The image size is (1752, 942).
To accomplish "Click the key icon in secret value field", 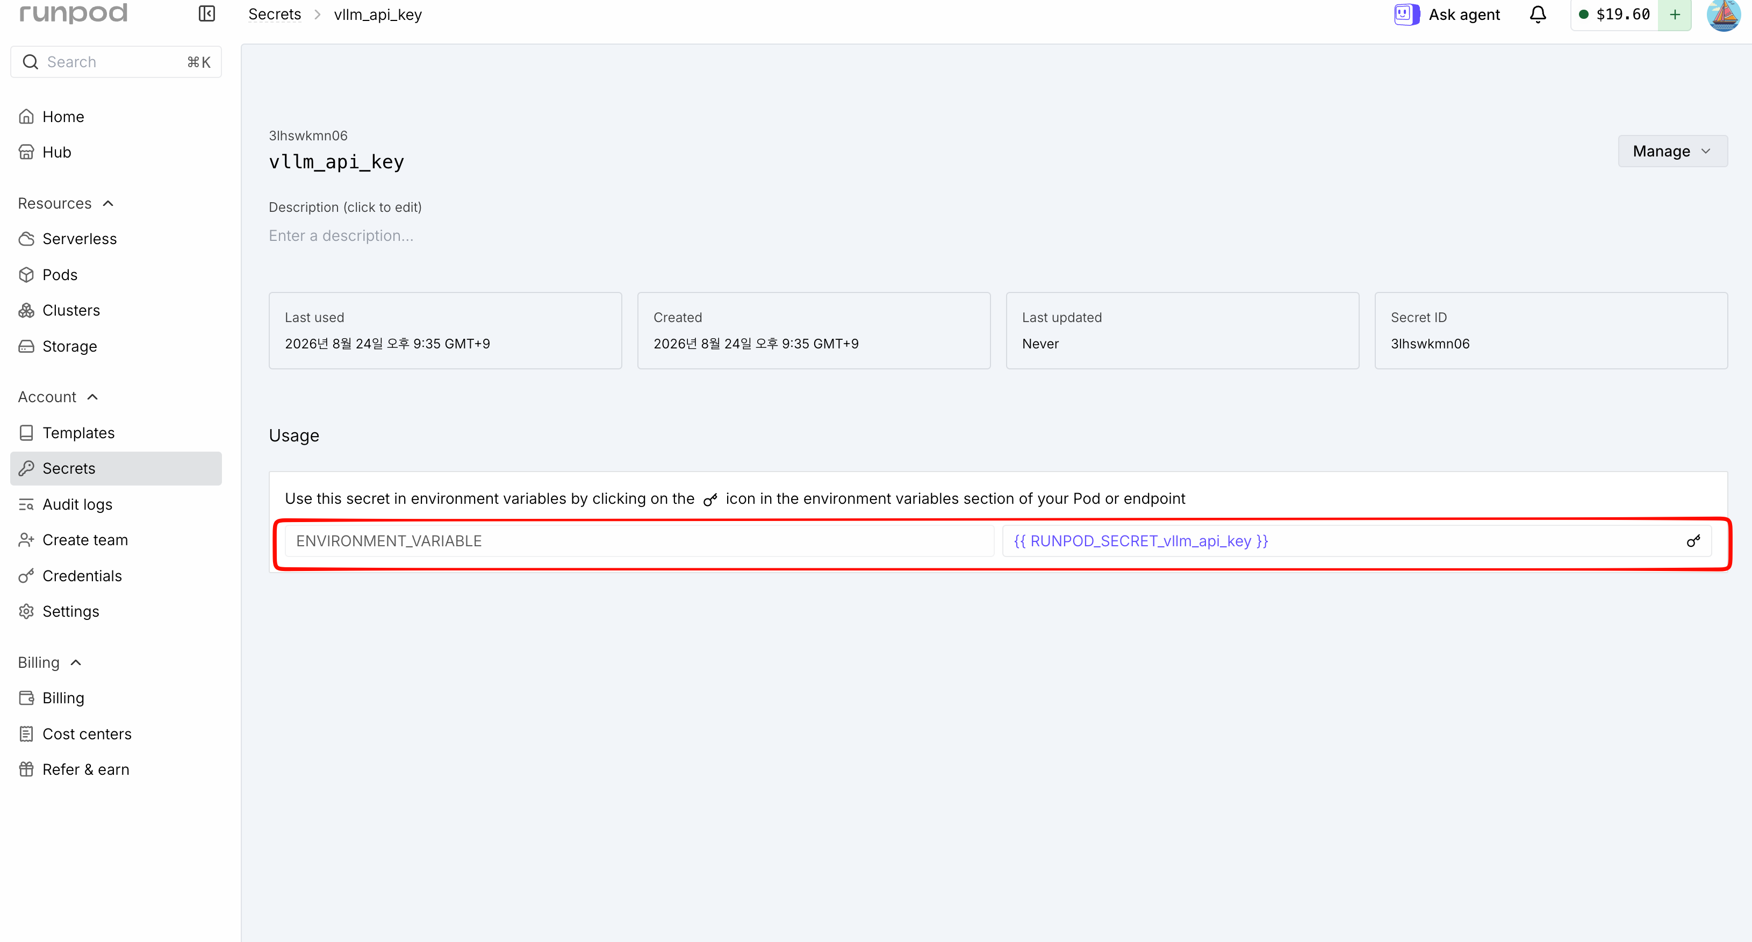I will coord(1693,541).
